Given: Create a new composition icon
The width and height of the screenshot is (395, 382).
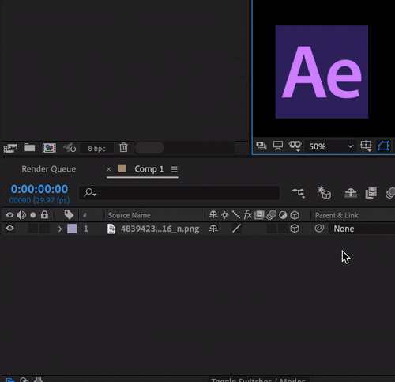Looking at the screenshot, I should (x=49, y=148).
